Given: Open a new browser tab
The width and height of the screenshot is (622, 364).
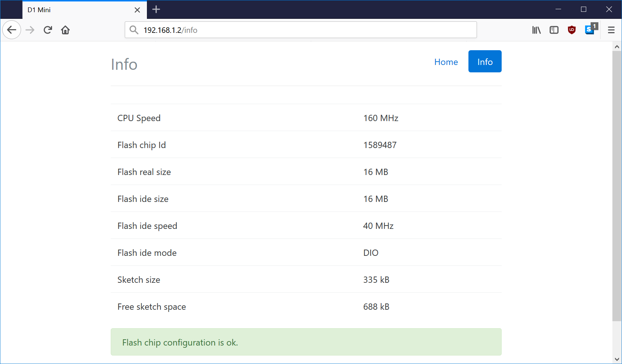Looking at the screenshot, I should click(x=156, y=10).
